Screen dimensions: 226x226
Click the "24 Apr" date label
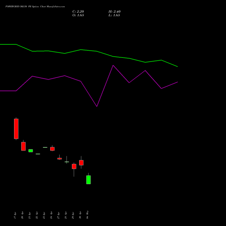pyautogui.click(x=51, y=215)
